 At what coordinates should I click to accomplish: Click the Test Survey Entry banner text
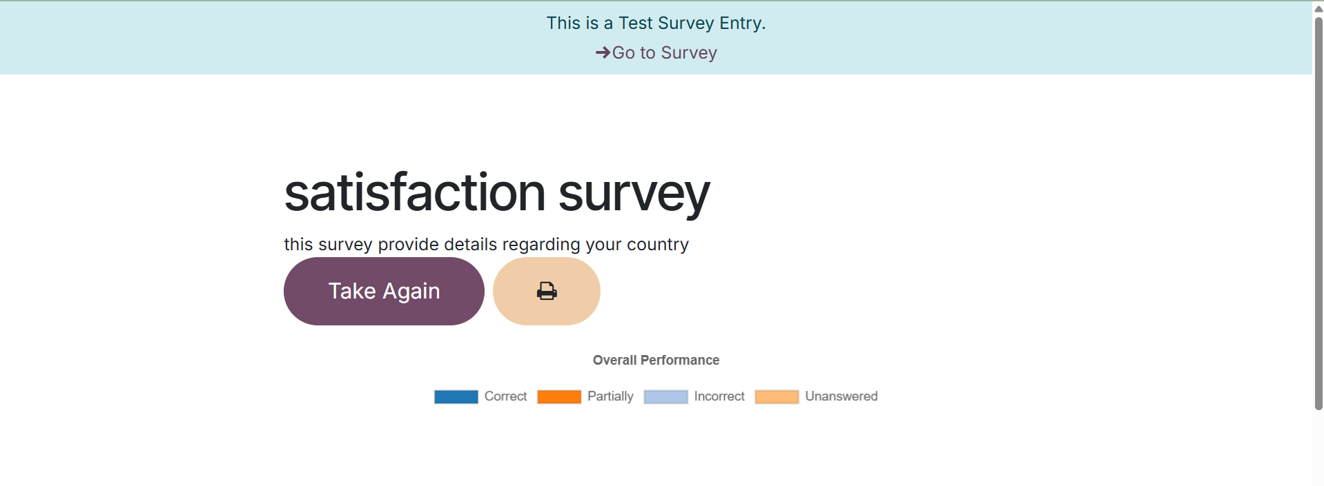[656, 23]
